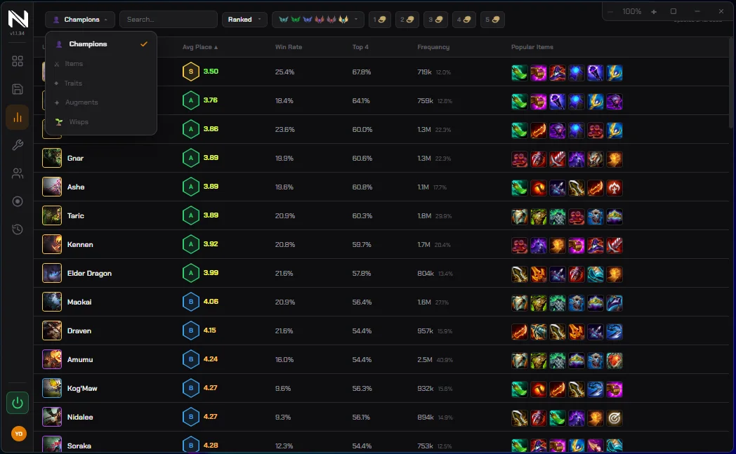Viewport: 736px width, 454px height.
Task: Click first popular item icon in Kog'Maw's row
Action: (x=520, y=389)
